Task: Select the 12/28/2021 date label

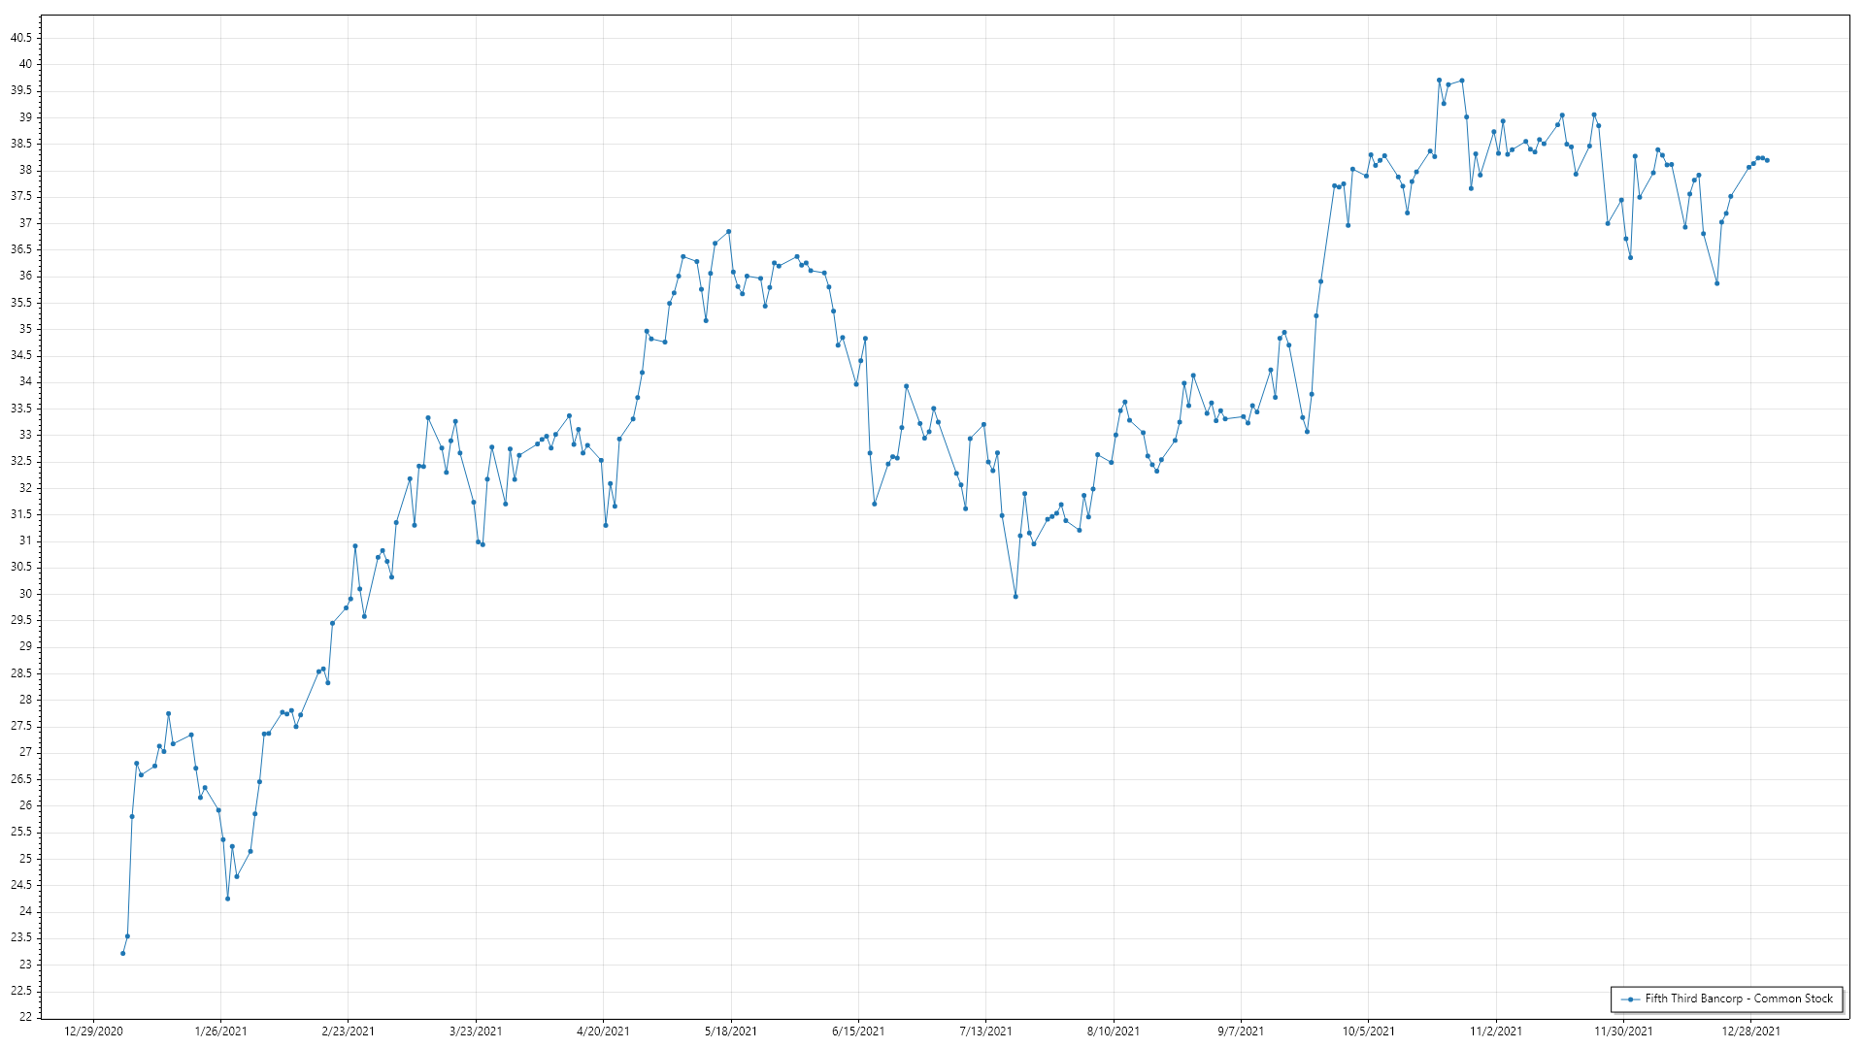Action: pos(1750,1032)
